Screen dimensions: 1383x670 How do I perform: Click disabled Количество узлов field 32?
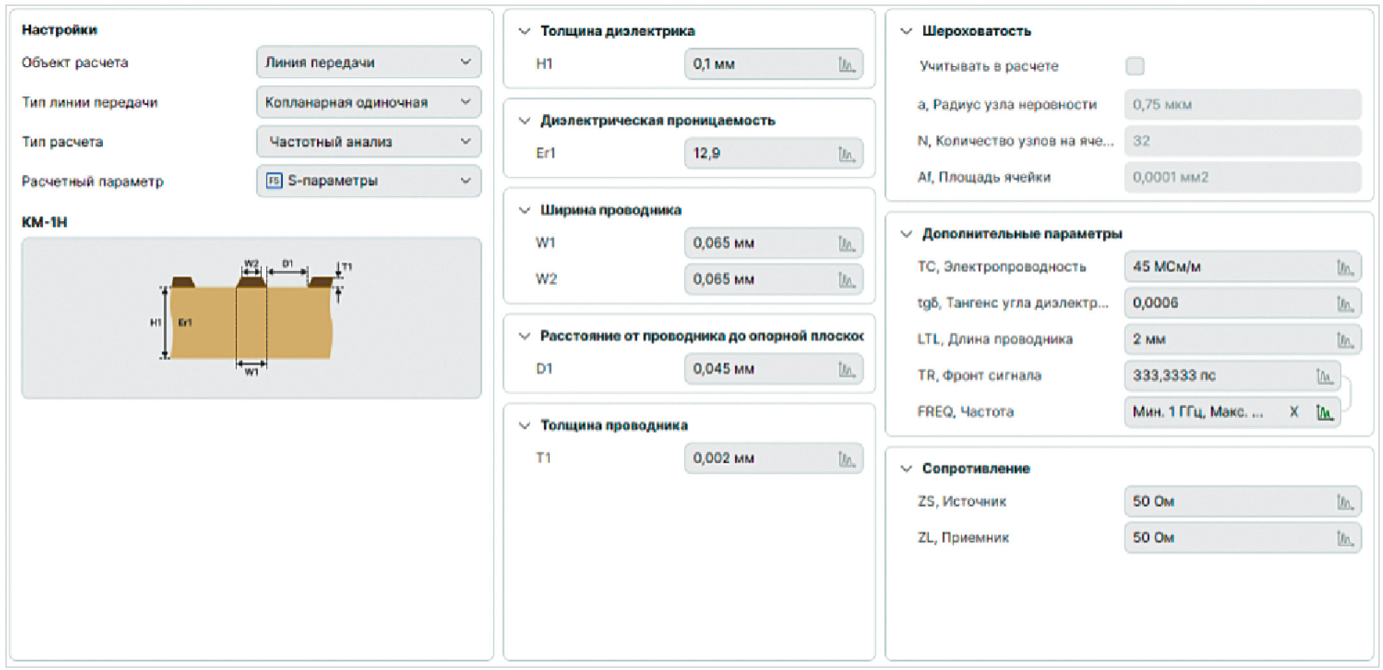[1242, 141]
